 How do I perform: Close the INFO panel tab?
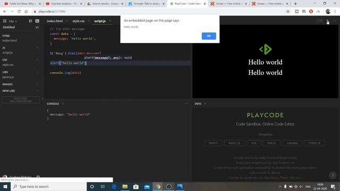tap(205, 104)
